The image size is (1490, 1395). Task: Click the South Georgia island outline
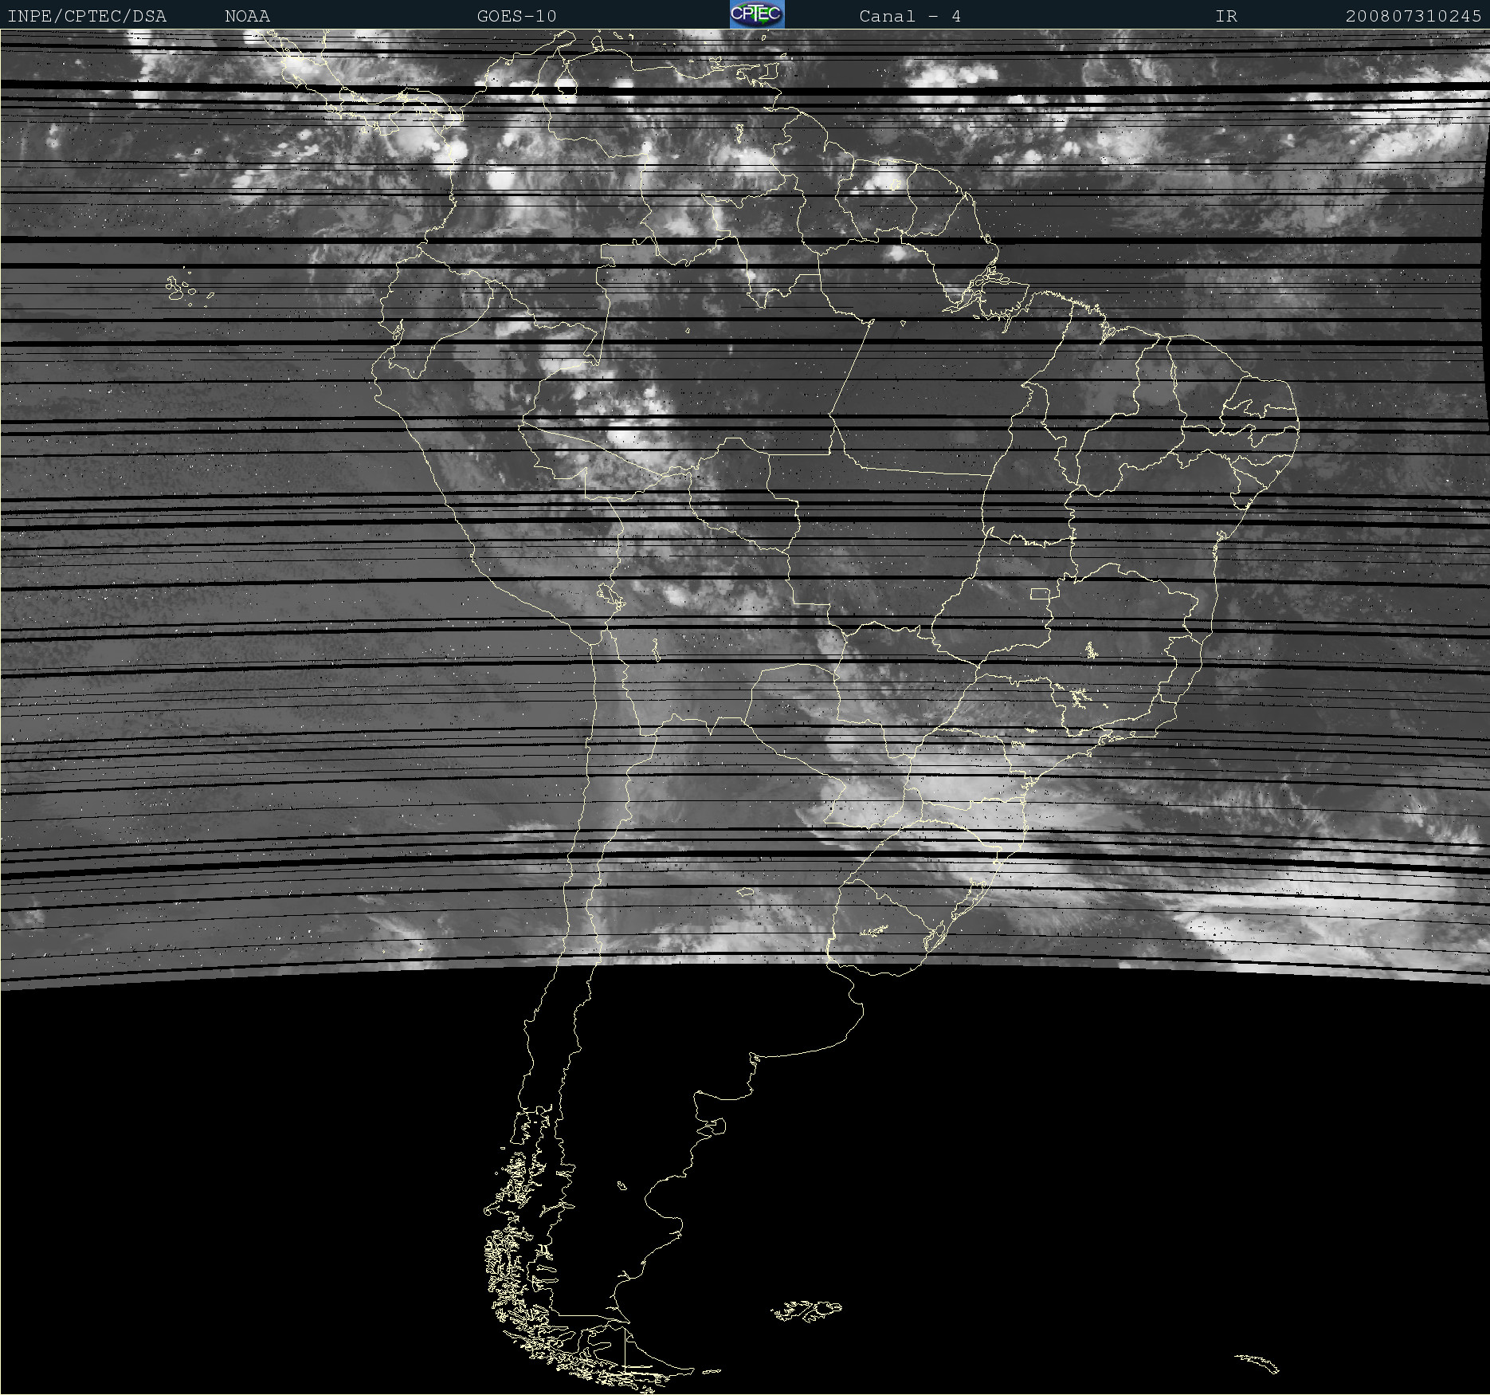[1258, 1362]
